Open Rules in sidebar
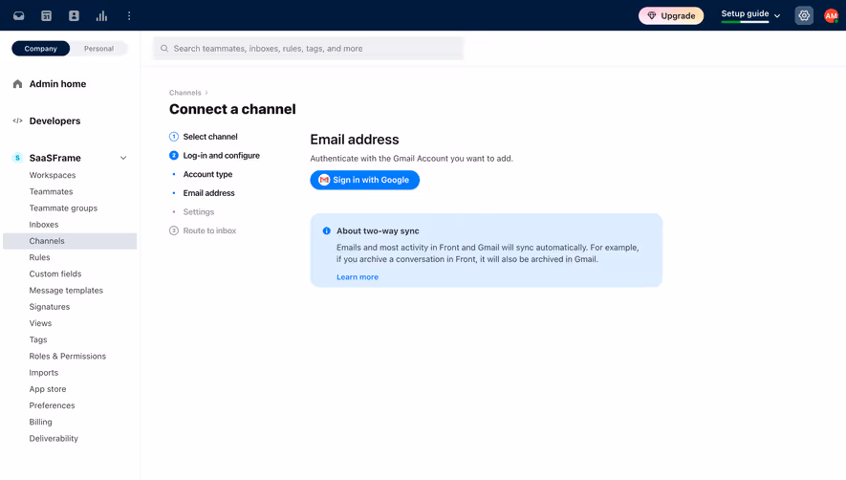Screen dimensions: 846x480 pyautogui.click(x=39, y=257)
